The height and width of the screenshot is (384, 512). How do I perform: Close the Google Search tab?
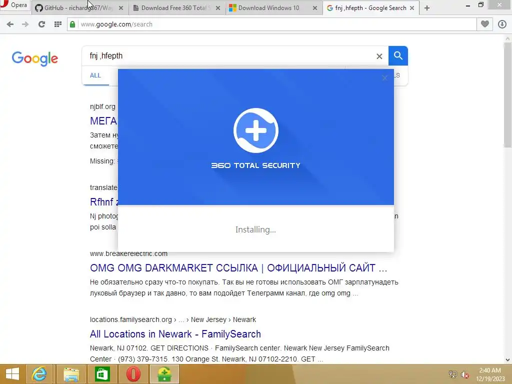click(412, 8)
